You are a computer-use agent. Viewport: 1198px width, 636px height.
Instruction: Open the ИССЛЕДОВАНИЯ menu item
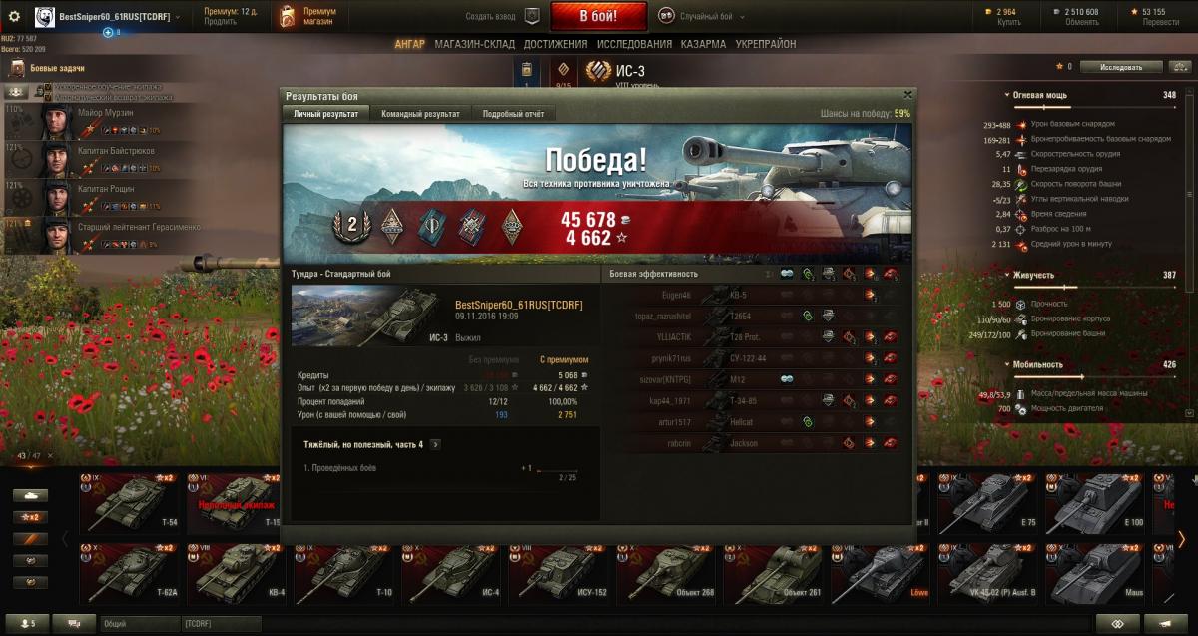(x=634, y=44)
